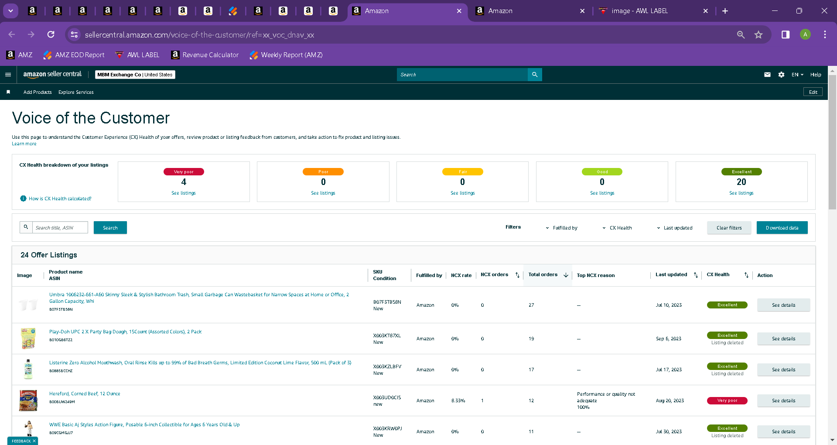Expand the CX Health filter
This screenshot has height=445, width=837.
pyautogui.click(x=617, y=228)
